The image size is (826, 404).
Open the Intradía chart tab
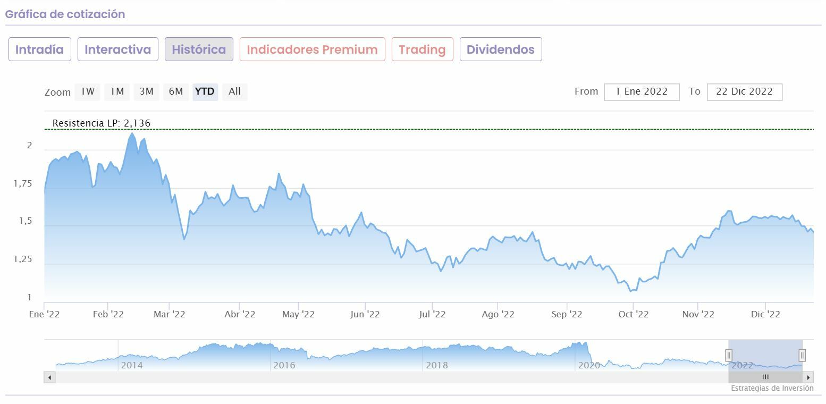coord(40,49)
